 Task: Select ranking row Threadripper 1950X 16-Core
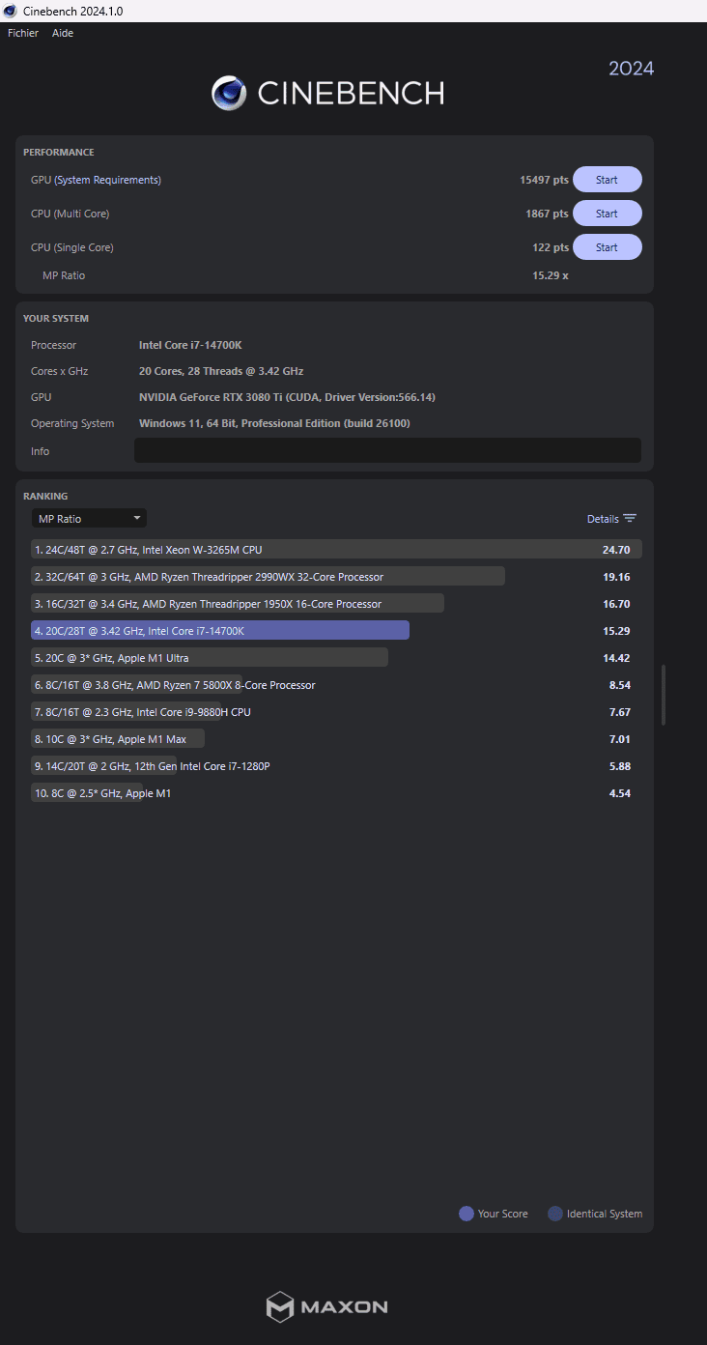[336, 604]
